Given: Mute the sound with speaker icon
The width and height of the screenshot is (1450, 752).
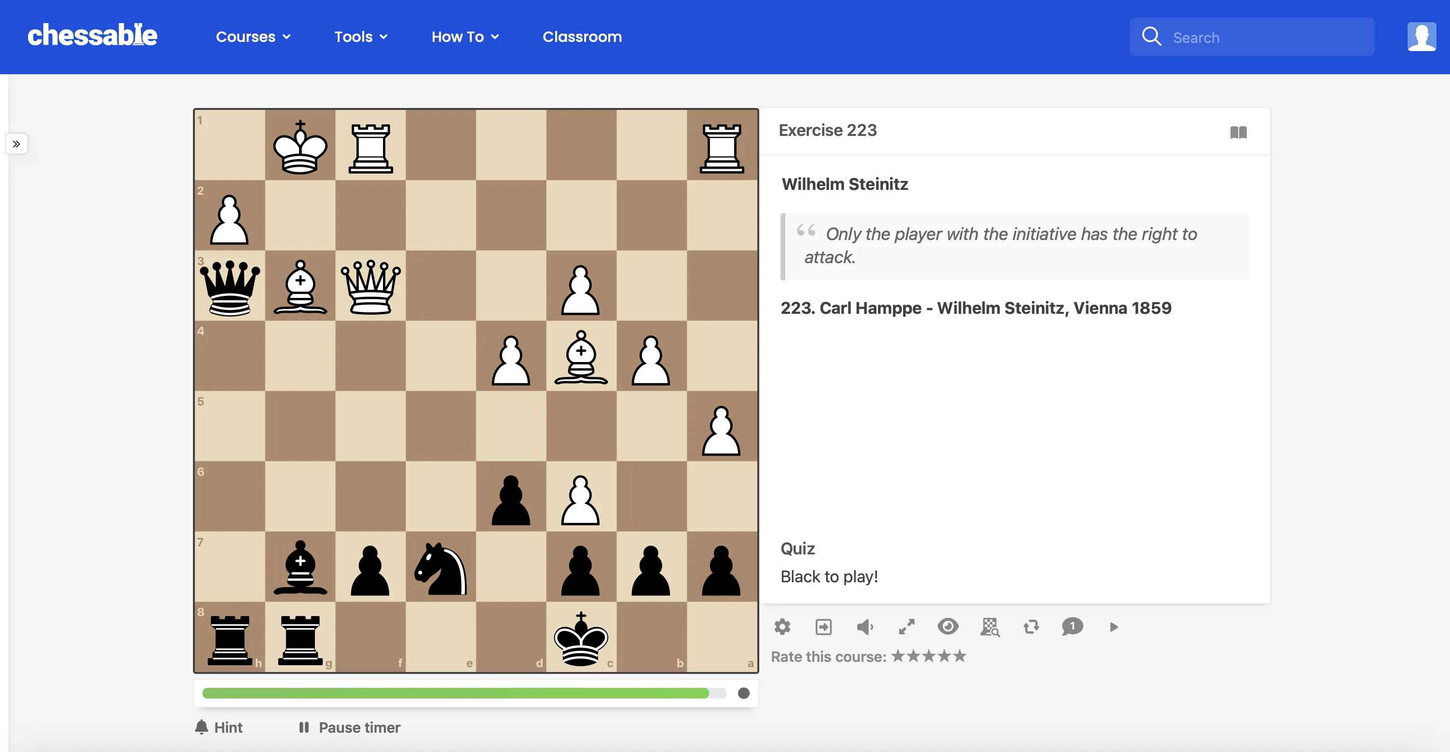Looking at the screenshot, I should click(x=864, y=627).
